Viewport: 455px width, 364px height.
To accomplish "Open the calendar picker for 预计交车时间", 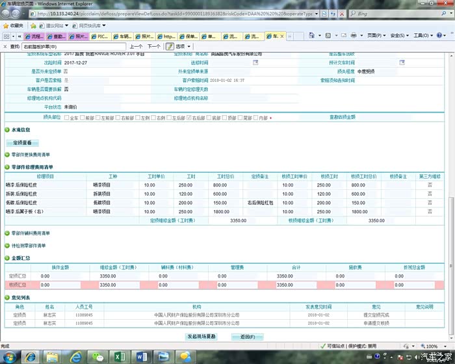I will (x=402, y=62).
